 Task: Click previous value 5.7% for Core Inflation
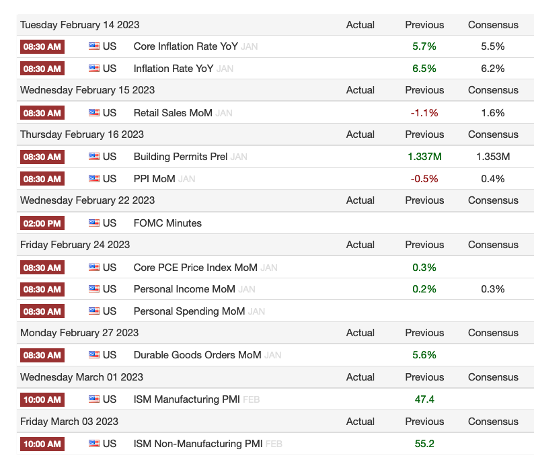click(424, 46)
